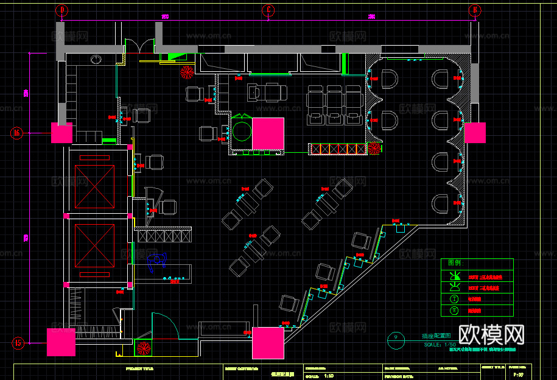Screen dimensions: 557x380
Task: Select the plant in green box by bottom door
Action: pyautogui.click(x=144, y=349)
